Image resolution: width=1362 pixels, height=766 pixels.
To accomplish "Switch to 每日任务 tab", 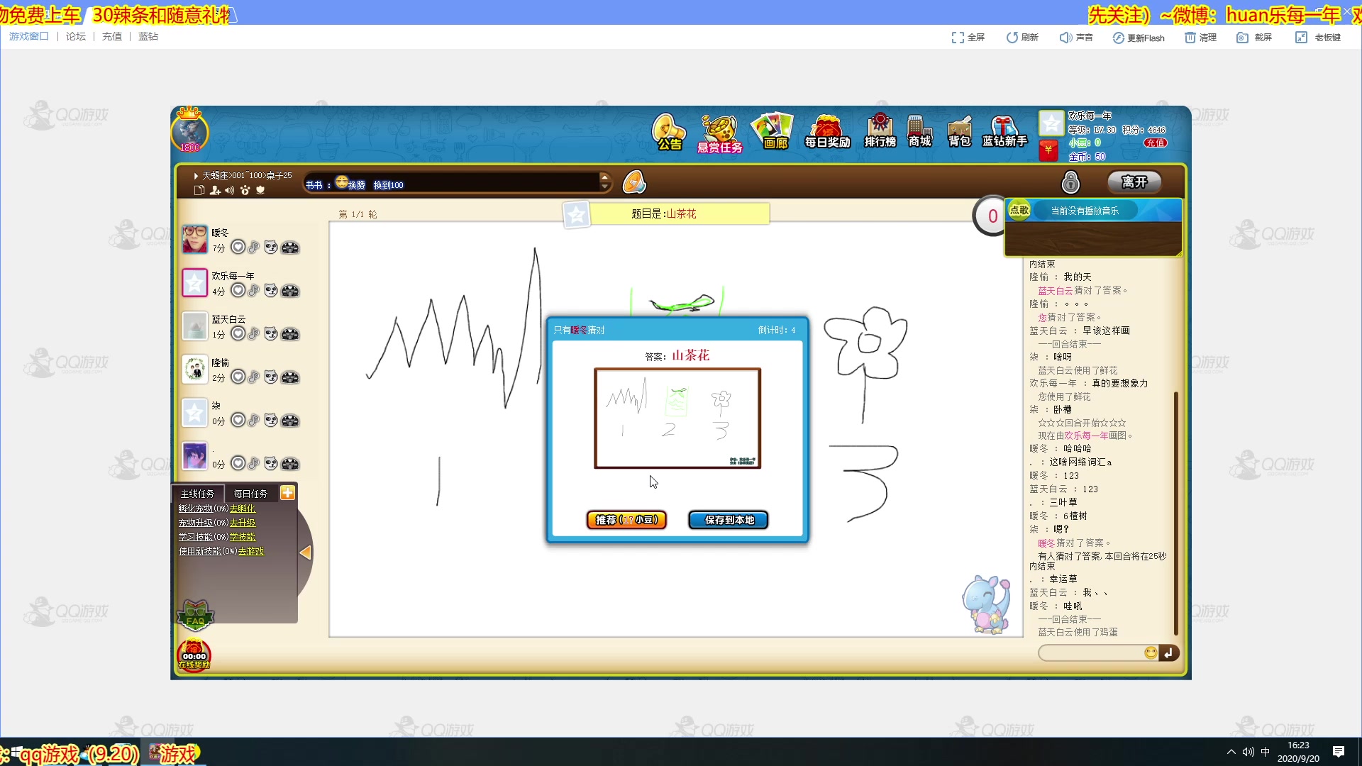I will click(x=250, y=494).
